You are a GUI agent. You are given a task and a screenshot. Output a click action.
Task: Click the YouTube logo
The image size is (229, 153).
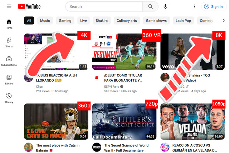tap(29, 6)
